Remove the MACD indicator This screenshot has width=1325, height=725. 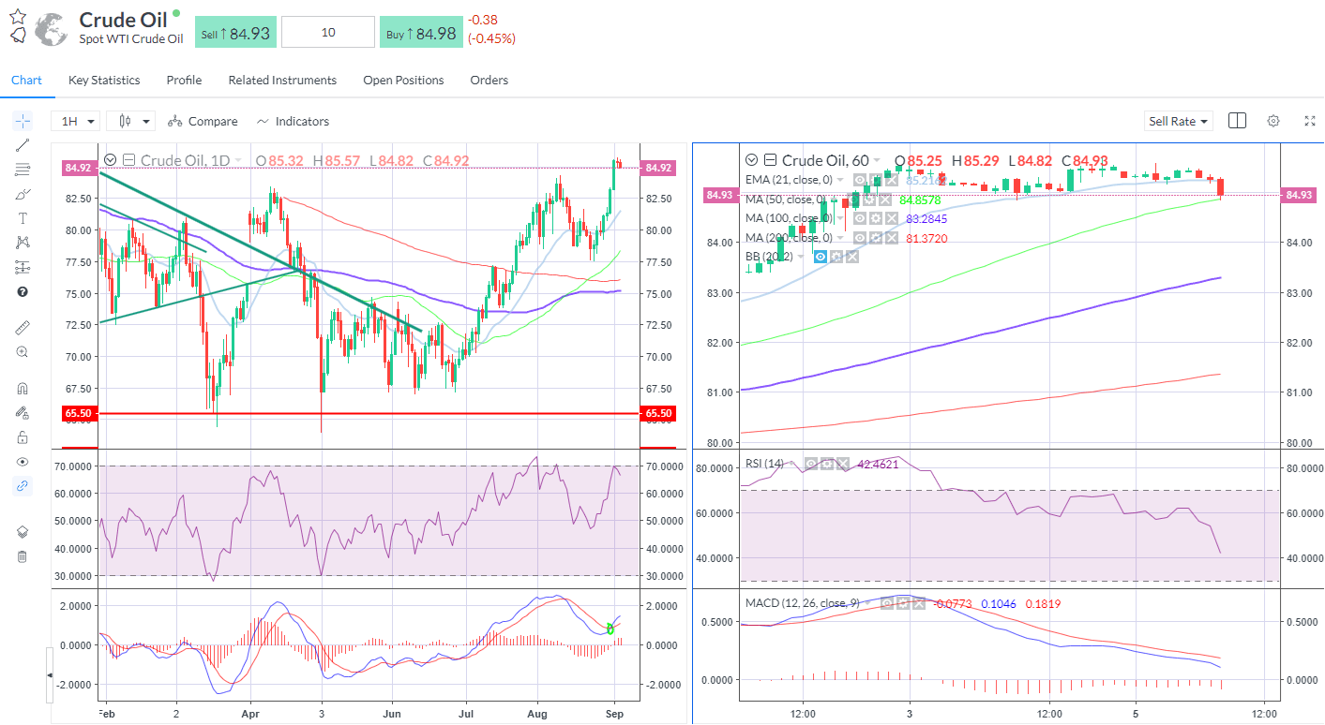click(919, 603)
